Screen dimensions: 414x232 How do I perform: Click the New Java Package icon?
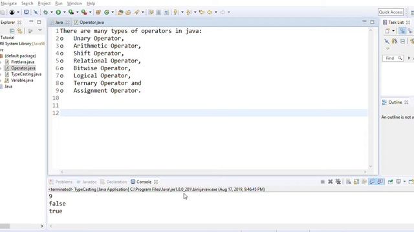point(98,12)
